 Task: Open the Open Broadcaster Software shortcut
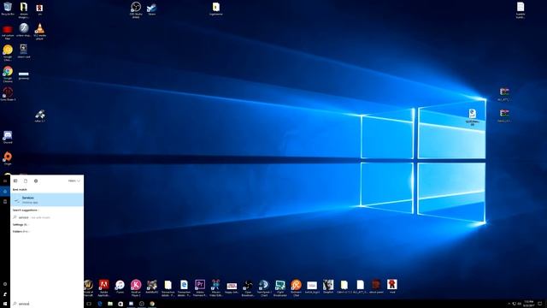[248, 287]
